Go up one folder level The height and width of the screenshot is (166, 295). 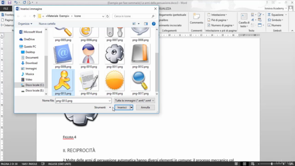34,16
